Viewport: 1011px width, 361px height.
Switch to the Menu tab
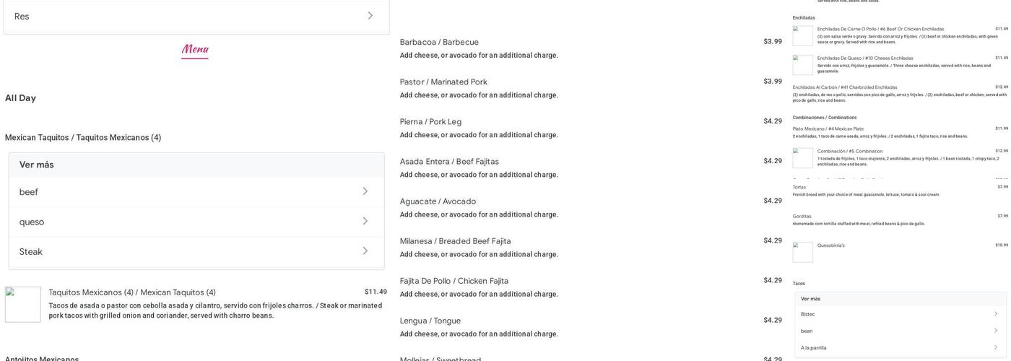(195, 50)
